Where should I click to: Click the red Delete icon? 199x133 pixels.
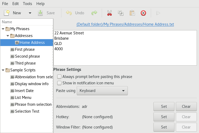[143, 13]
